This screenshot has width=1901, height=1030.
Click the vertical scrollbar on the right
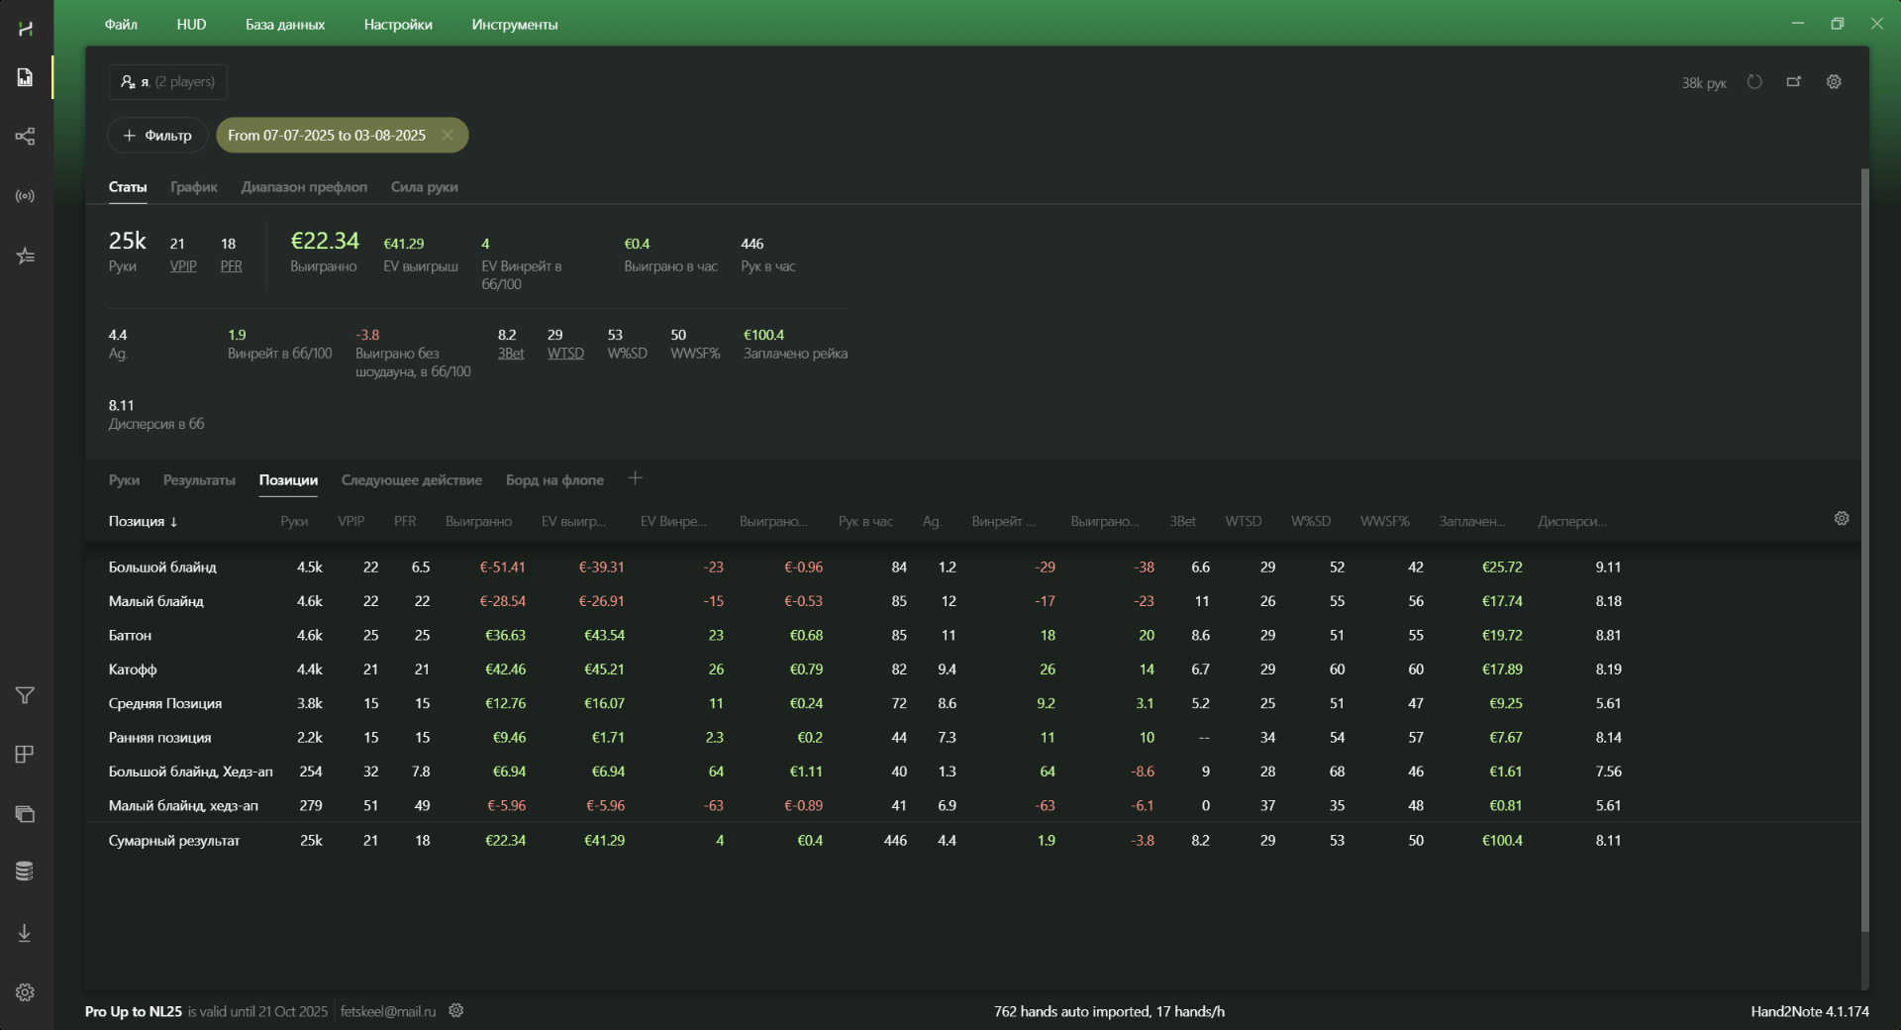click(x=1865, y=550)
